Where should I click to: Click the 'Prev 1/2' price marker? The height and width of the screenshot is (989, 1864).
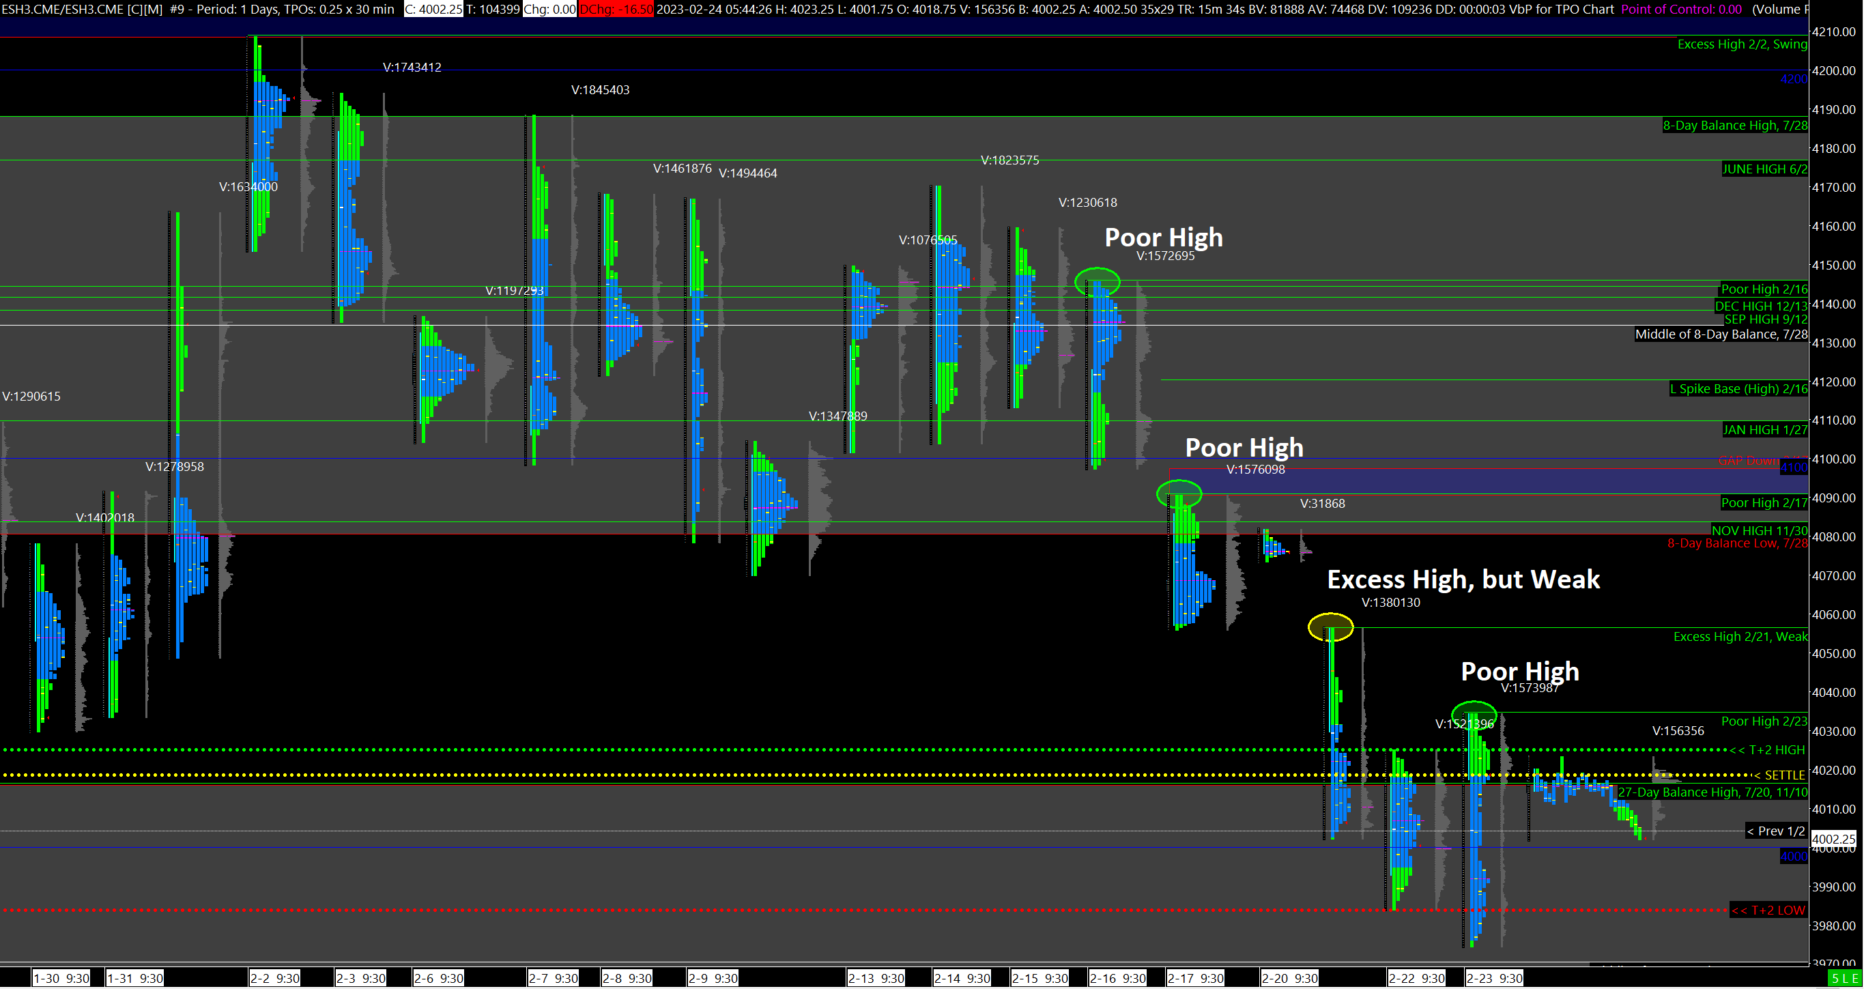click(1775, 831)
